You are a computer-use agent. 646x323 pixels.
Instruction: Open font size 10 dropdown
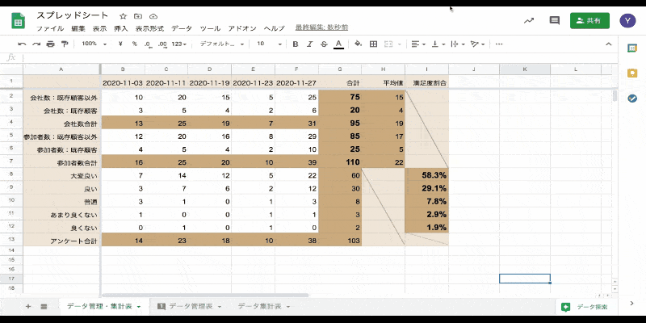pyautogui.click(x=269, y=44)
